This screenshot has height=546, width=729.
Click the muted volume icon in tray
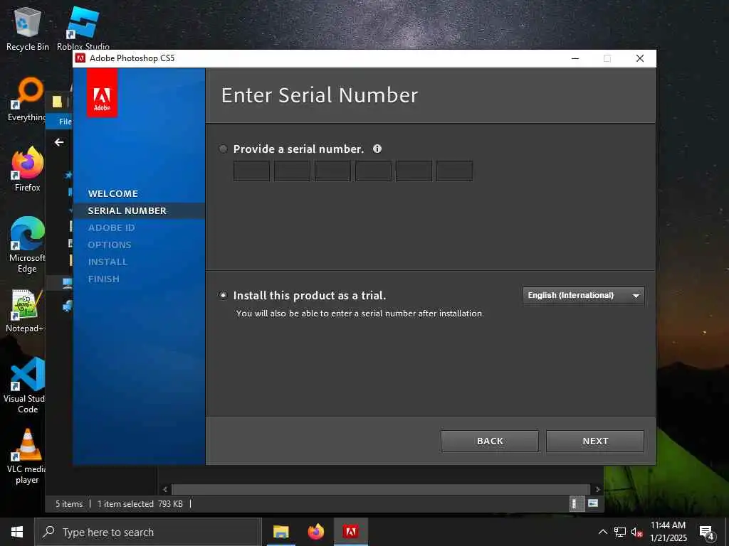pos(636,532)
